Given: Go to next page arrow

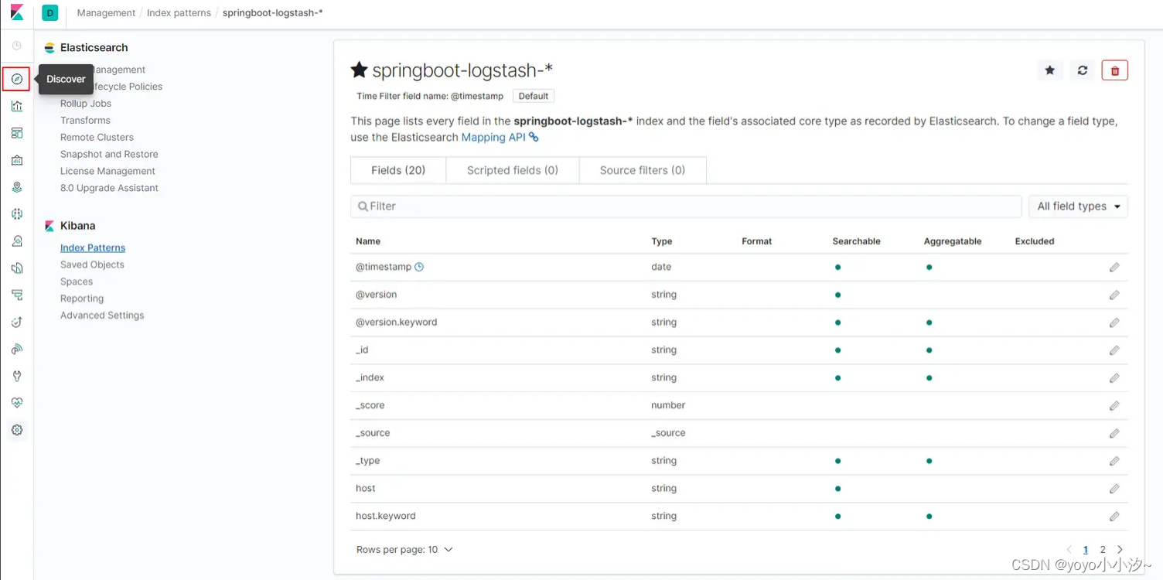Looking at the screenshot, I should [1120, 550].
